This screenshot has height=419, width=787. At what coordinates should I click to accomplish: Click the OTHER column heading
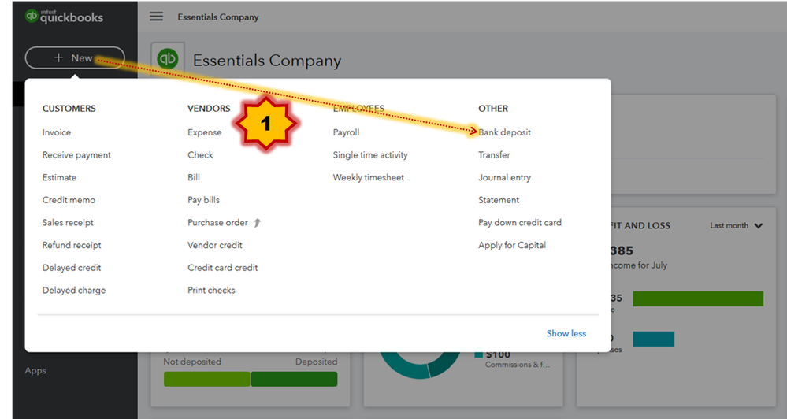(x=493, y=109)
